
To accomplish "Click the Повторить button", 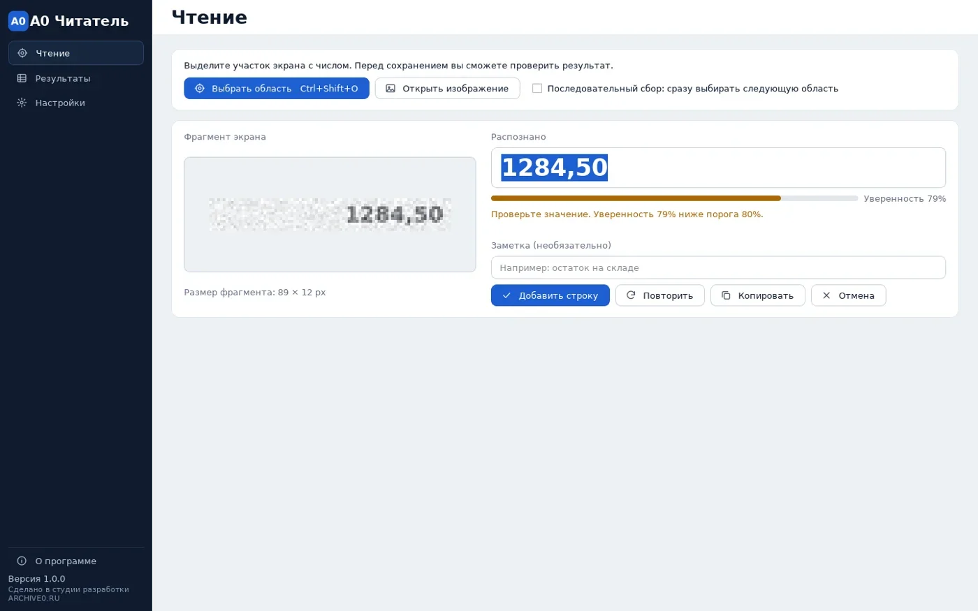I will [659, 295].
